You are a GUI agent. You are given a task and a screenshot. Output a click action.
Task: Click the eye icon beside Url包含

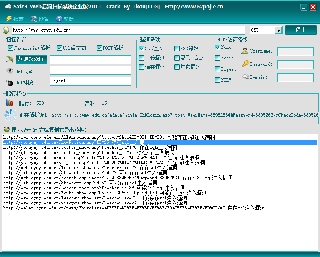pyautogui.click(x=9, y=71)
